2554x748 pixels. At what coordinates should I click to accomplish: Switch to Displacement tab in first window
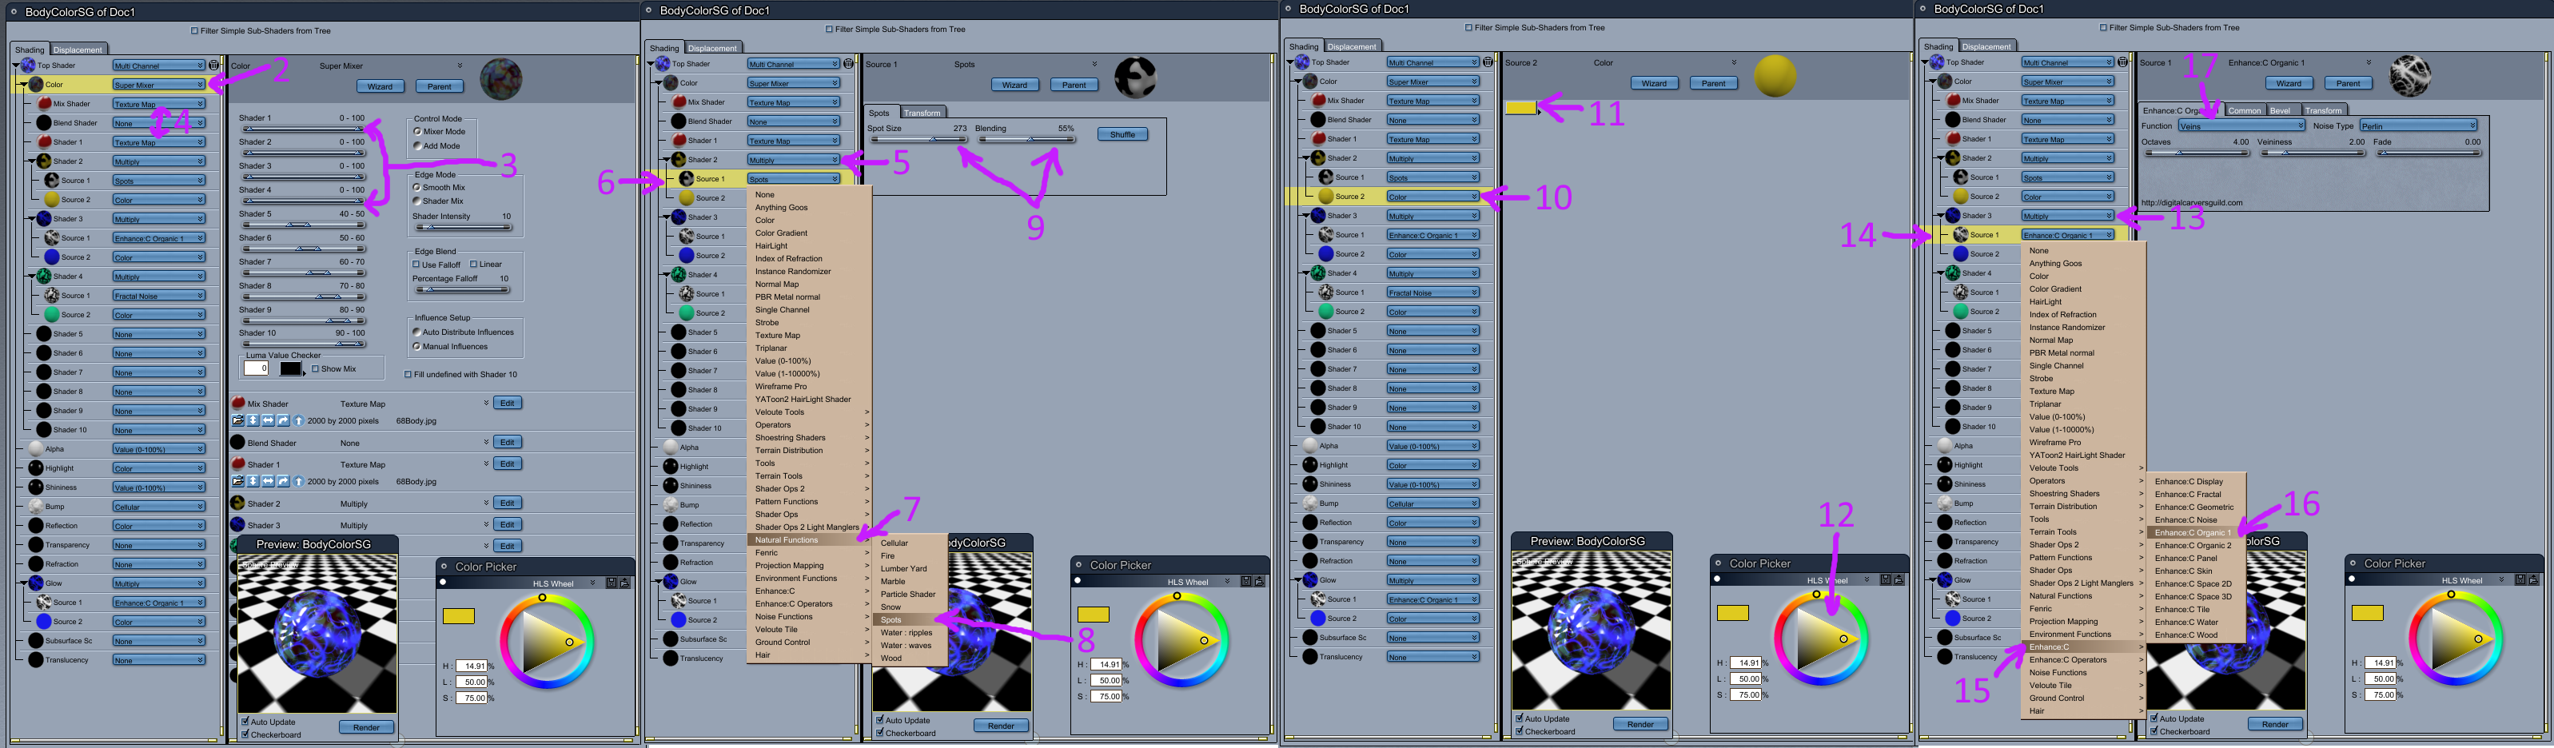tap(78, 50)
